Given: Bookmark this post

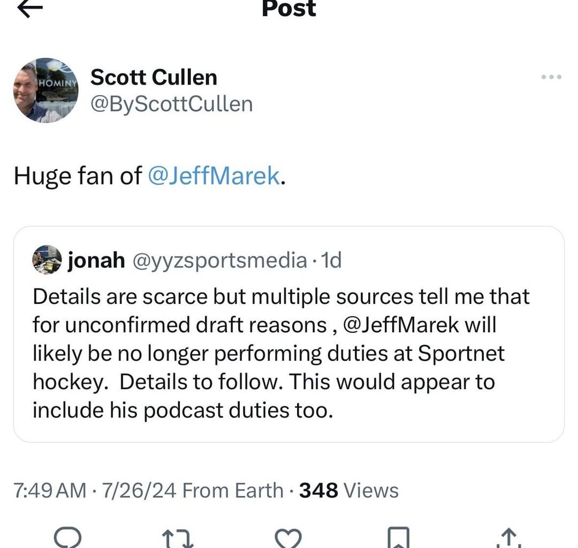Looking at the screenshot, I should [397, 538].
